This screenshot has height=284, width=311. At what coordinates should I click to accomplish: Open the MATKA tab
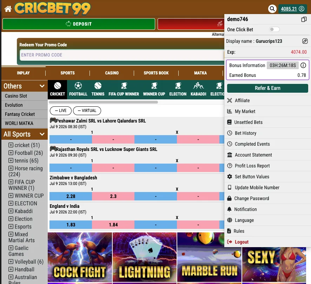tap(200, 73)
